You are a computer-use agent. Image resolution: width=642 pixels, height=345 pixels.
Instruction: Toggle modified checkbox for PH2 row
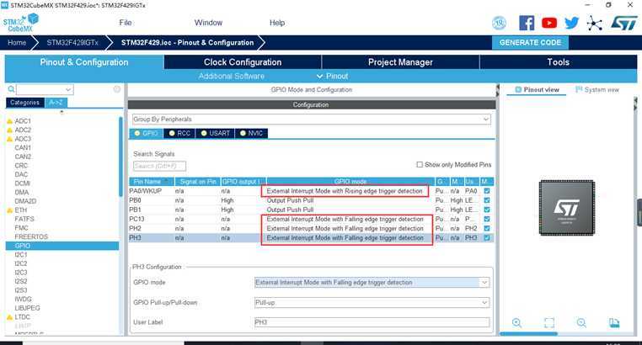[x=487, y=229]
